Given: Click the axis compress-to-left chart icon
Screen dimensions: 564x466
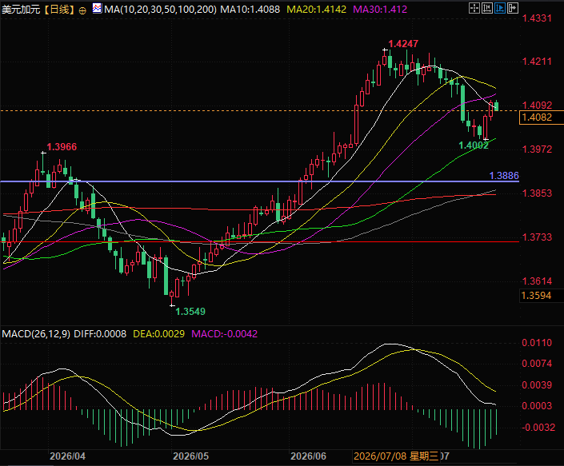Looking at the screenshot, I should [487, 8].
